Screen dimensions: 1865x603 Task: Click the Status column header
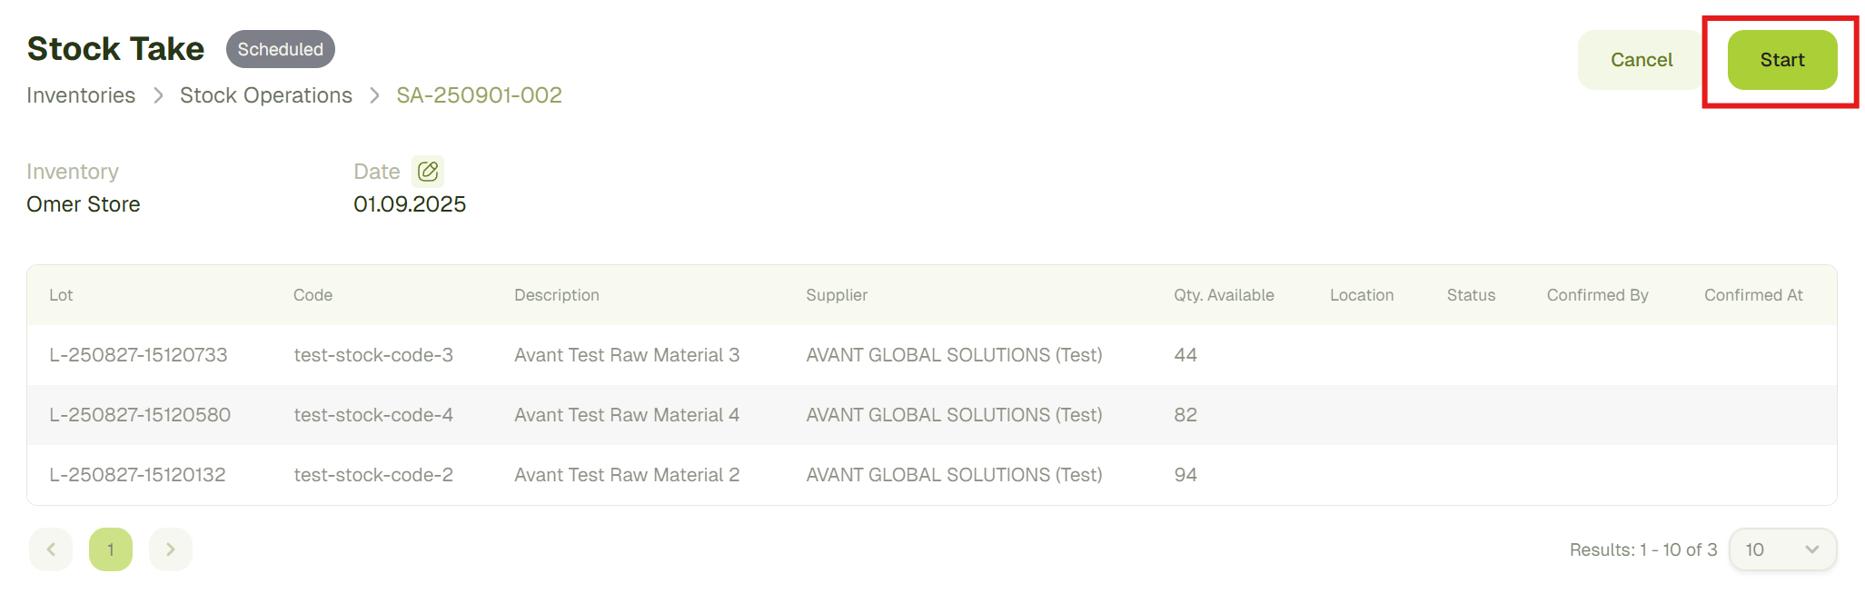pos(1471,295)
